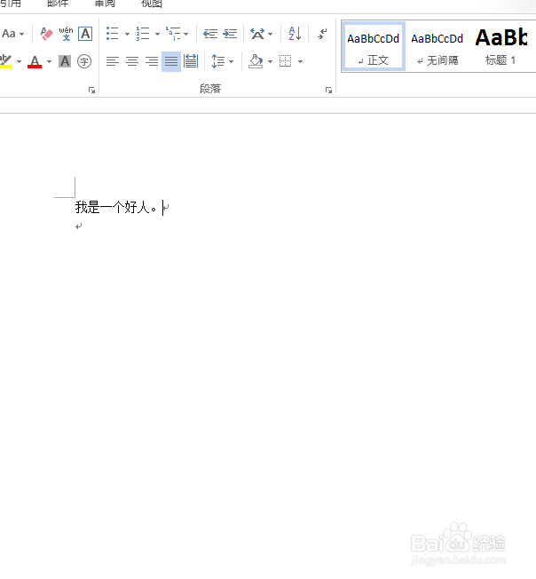Viewport: 536px width, 579px height.
Task: Open the font color dropdown arrow
Action: click(49, 61)
